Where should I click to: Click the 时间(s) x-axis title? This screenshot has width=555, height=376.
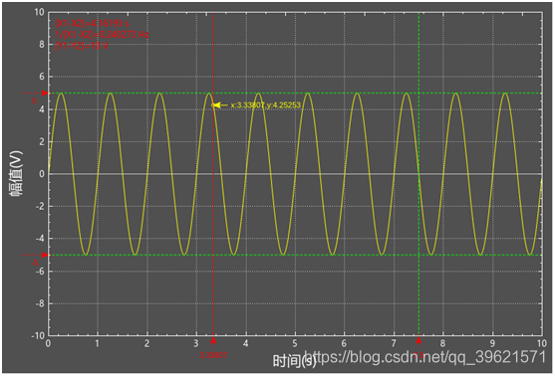294,361
